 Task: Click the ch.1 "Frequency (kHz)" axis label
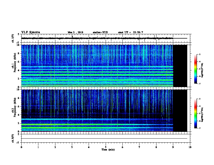pyautogui.click(x=15, y=63)
